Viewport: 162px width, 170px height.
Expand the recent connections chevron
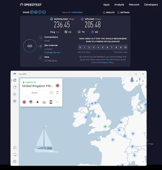point(58,102)
